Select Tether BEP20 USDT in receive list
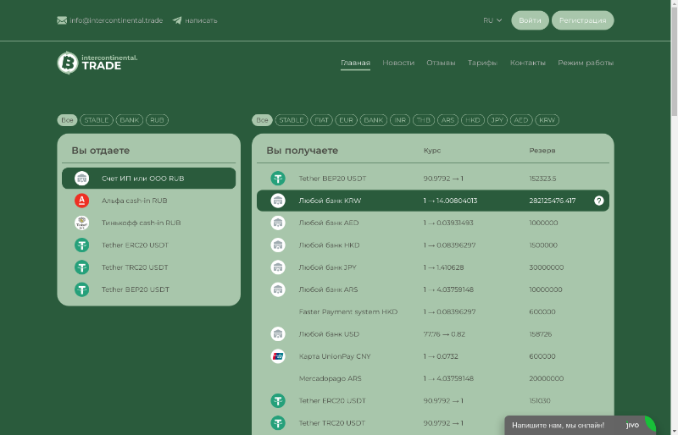This screenshot has width=678, height=435. click(x=332, y=179)
